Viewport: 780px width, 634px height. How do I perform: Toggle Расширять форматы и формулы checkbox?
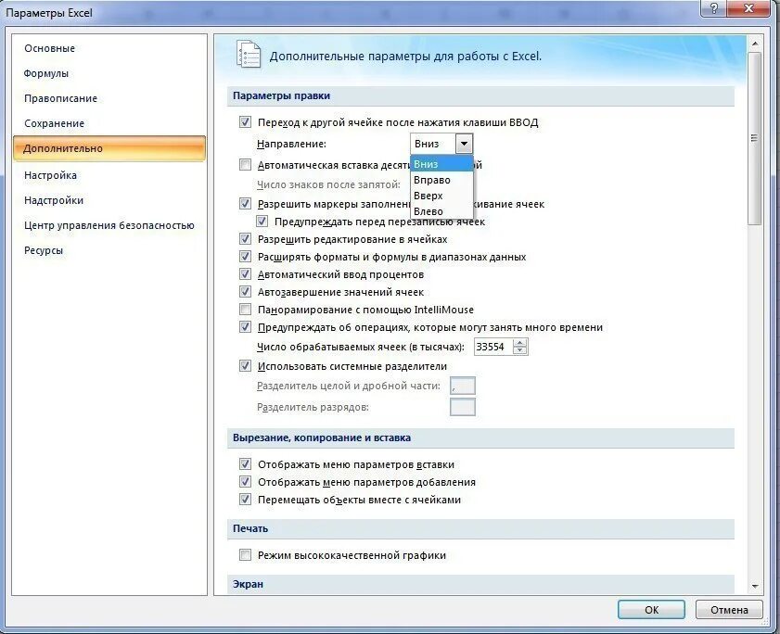[x=245, y=257]
